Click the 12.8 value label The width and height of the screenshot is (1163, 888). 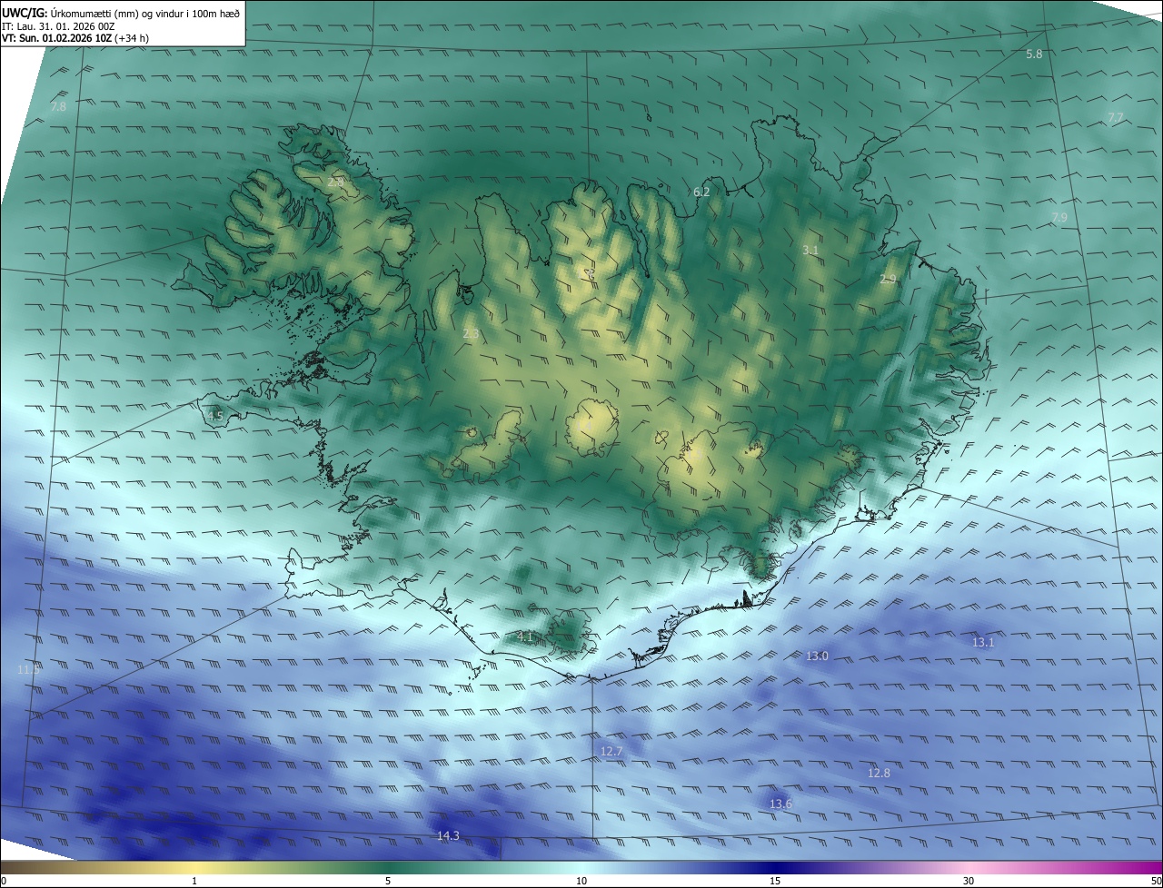879,774
